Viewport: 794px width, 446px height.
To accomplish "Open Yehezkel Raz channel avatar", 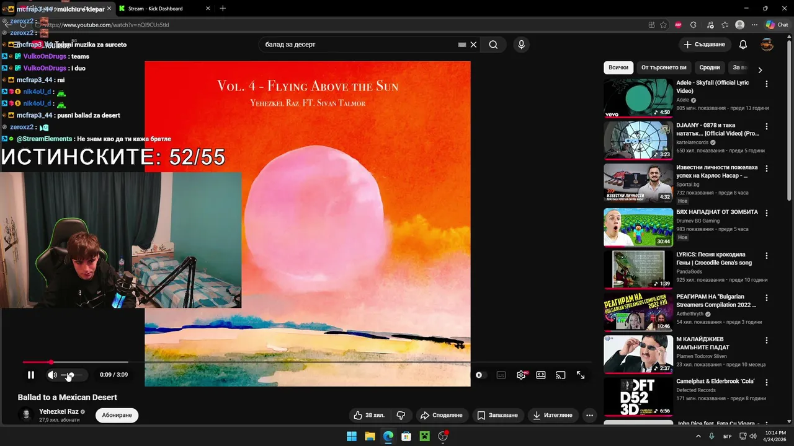I will [x=27, y=415].
